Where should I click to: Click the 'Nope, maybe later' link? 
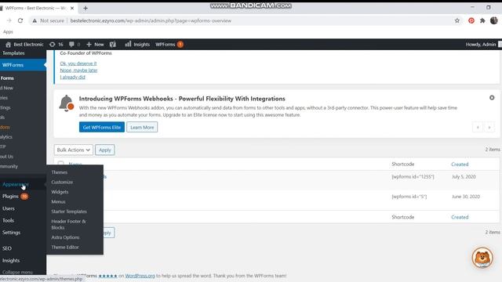coord(78,70)
